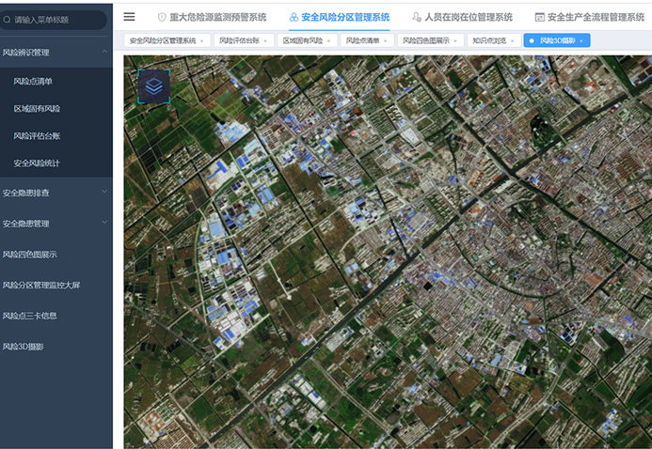Switch to the 区域固有风险 tab
This screenshot has width=652, height=449.
[x=302, y=40]
